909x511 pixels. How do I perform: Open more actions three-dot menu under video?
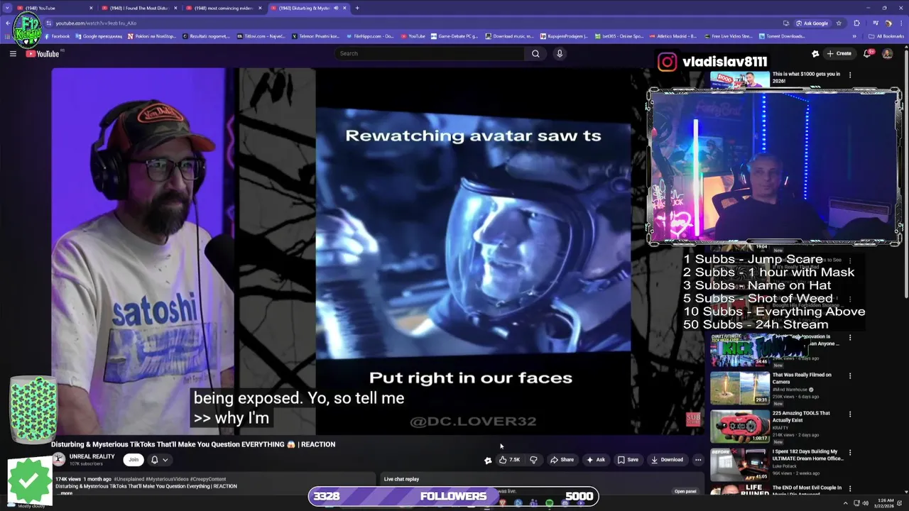pyautogui.click(x=698, y=459)
